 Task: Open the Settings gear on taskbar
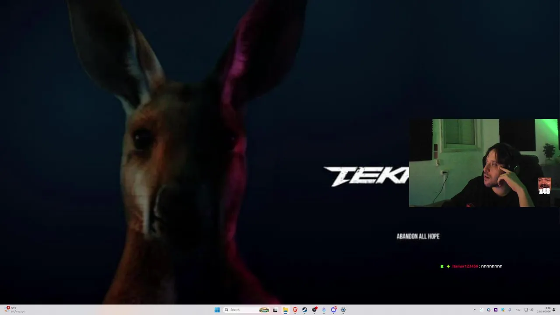pos(343,310)
